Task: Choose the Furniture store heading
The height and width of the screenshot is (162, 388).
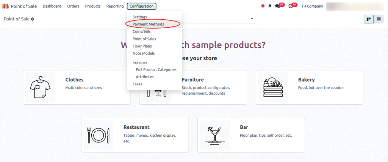Action: point(193,80)
